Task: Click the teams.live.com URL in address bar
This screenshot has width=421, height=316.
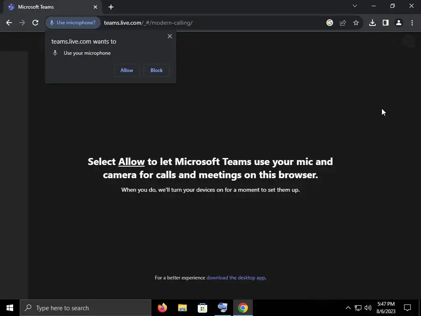Action: click(x=148, y=23)
